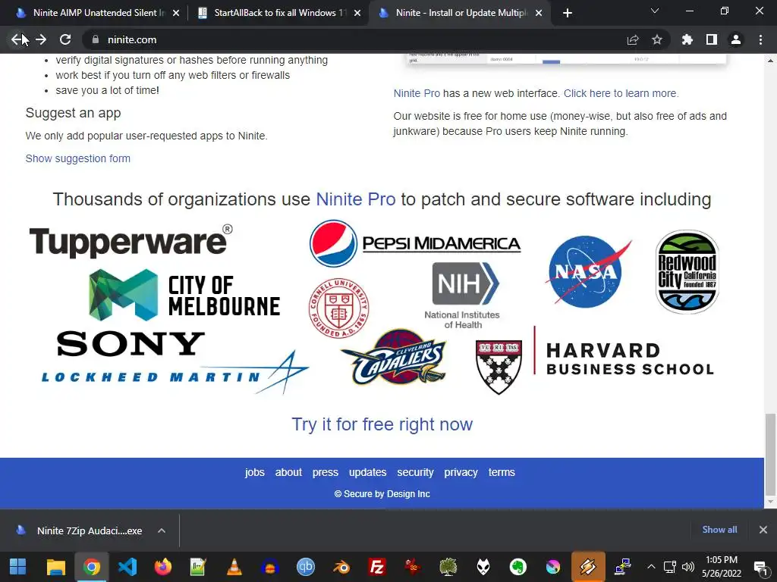The image size is (777, 582).
Task: Close the downloads bar
Action: 763,530
